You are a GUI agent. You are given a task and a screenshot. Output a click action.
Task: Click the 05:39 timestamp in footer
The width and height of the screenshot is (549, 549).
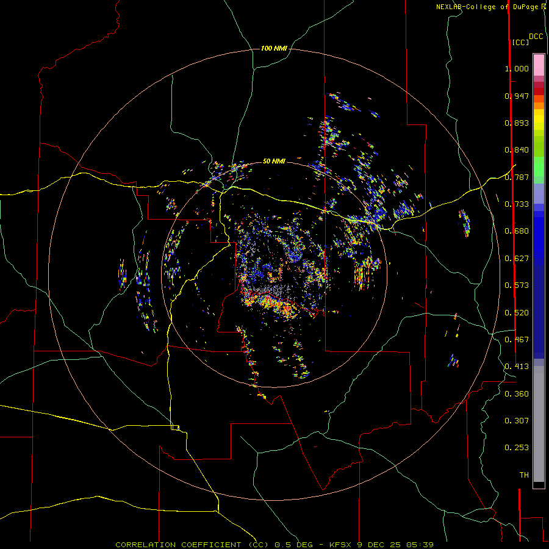click(420, 545)
